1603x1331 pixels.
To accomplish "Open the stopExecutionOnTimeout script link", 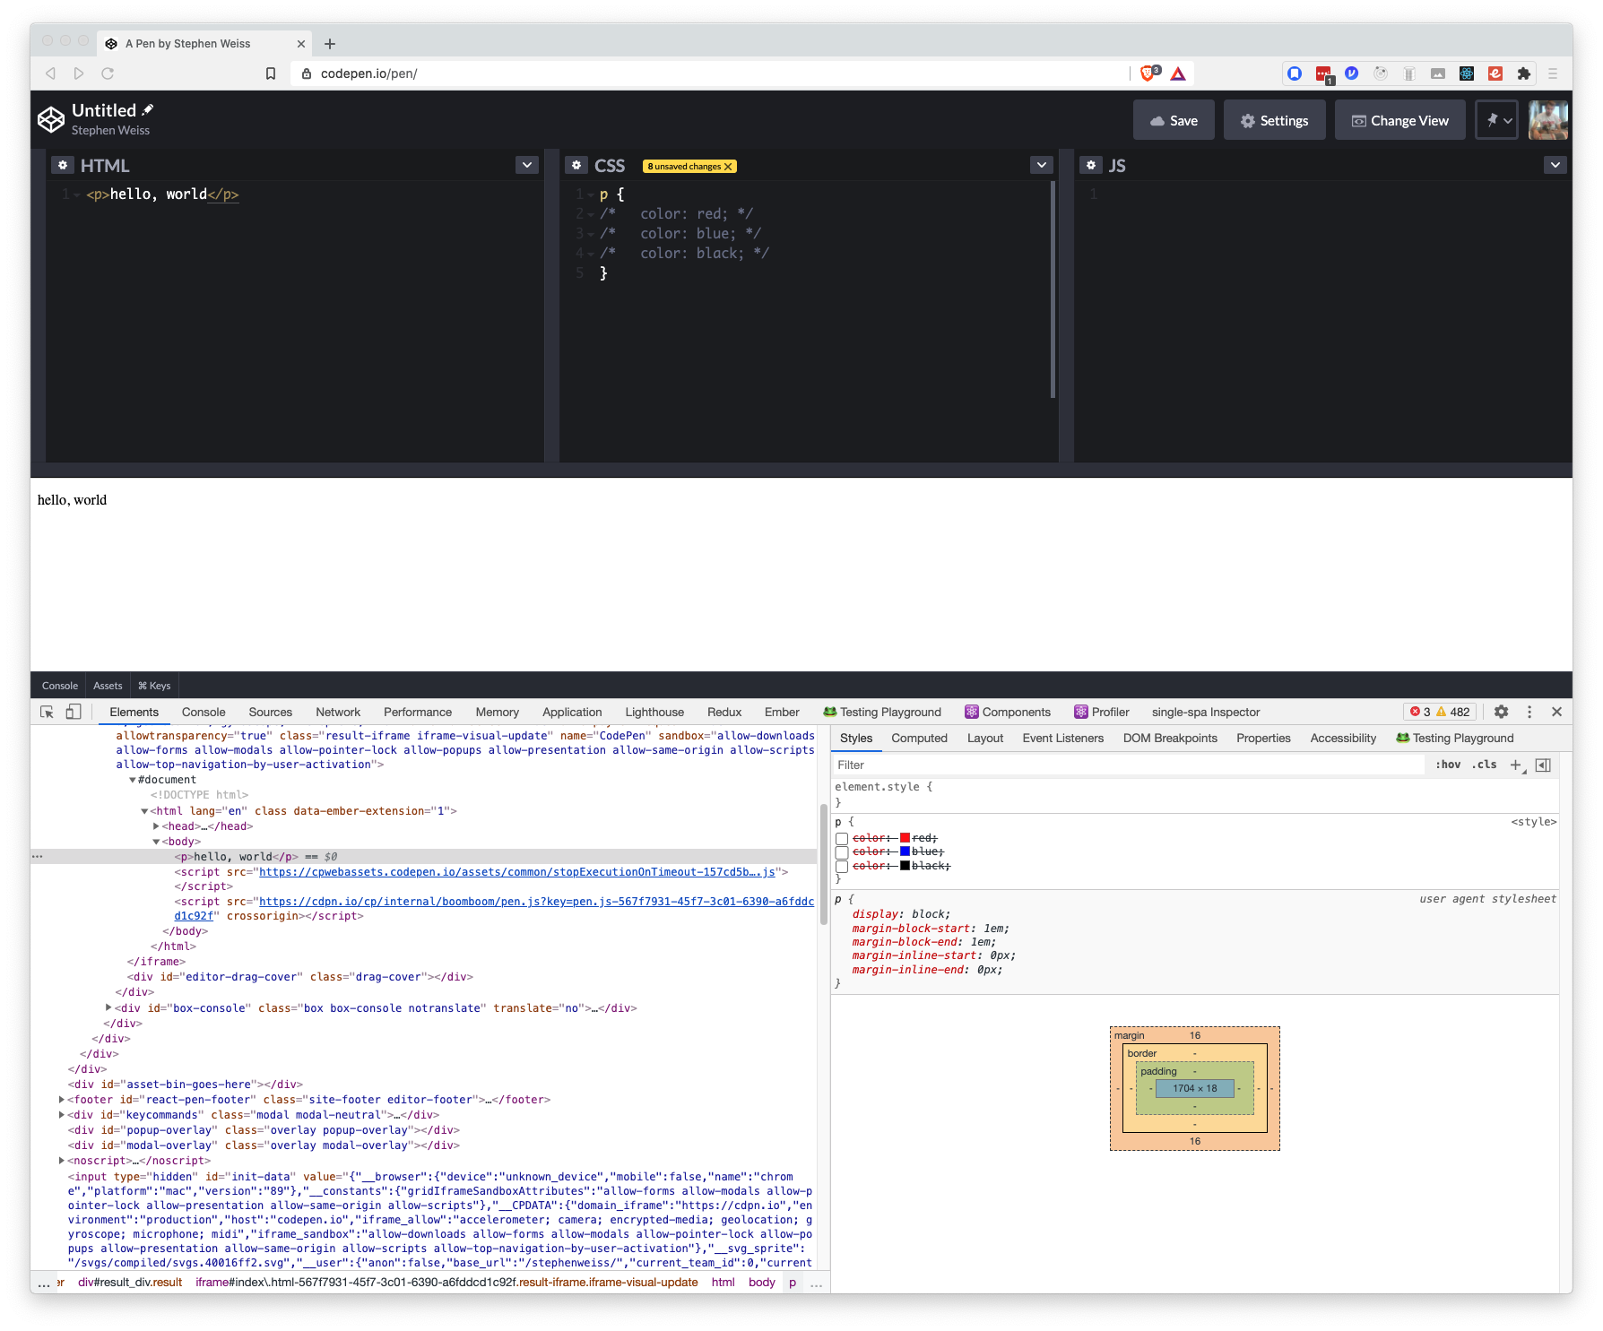I will (517, 871).
